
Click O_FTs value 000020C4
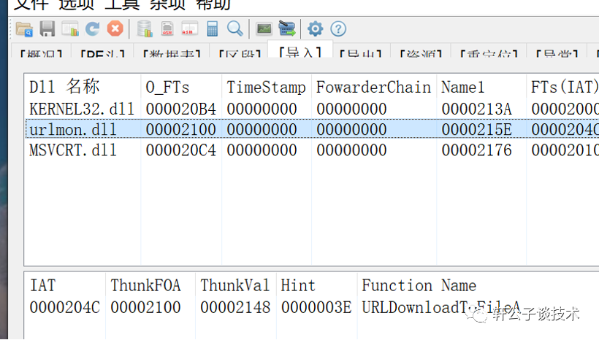(x=180, y=150)
